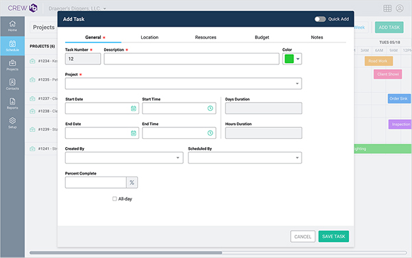The height and width of the screenshot is (258, 412).
Task: Click the Save Task button
Action: pos(334,237)
